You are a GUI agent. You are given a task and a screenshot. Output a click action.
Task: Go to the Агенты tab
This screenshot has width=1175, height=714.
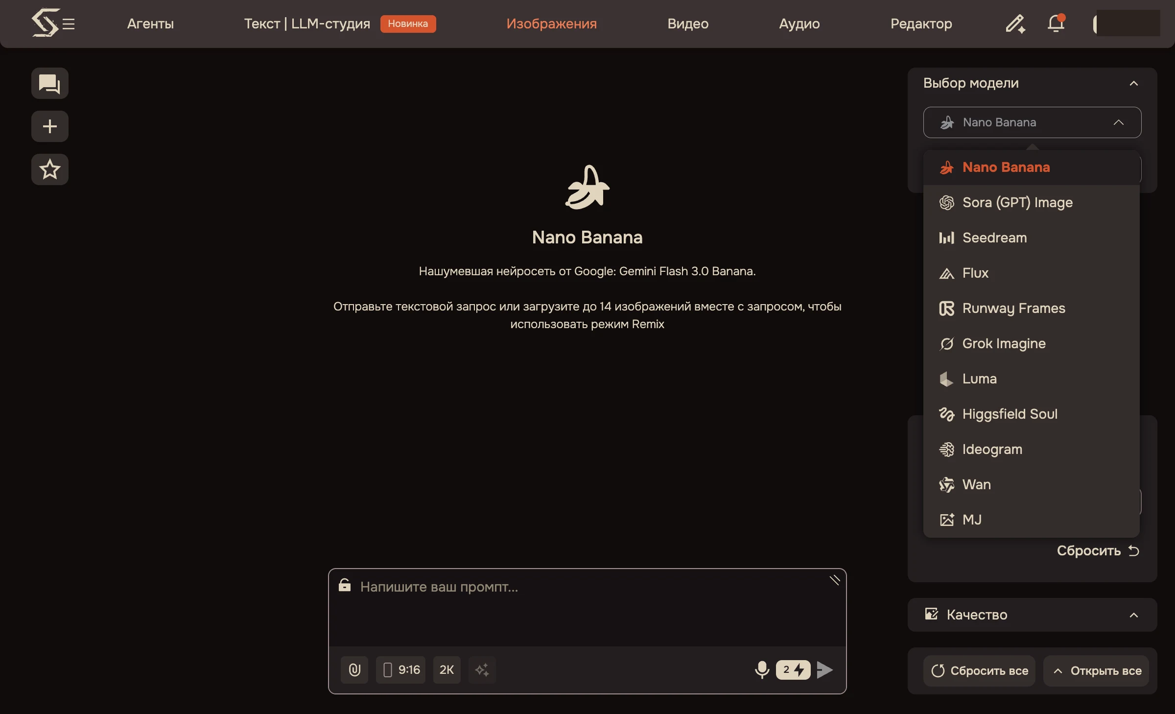pyautogui.click(x=150, y=24)
